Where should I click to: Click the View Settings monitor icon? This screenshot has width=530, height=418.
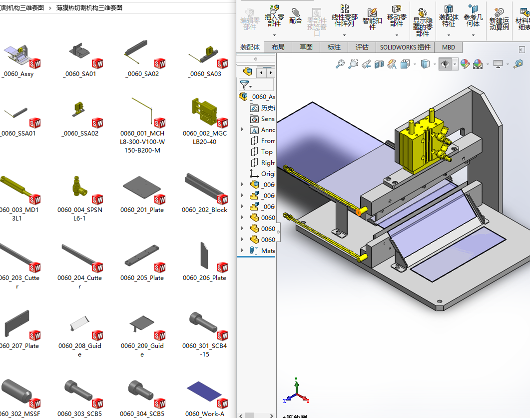tap(498, 63)
